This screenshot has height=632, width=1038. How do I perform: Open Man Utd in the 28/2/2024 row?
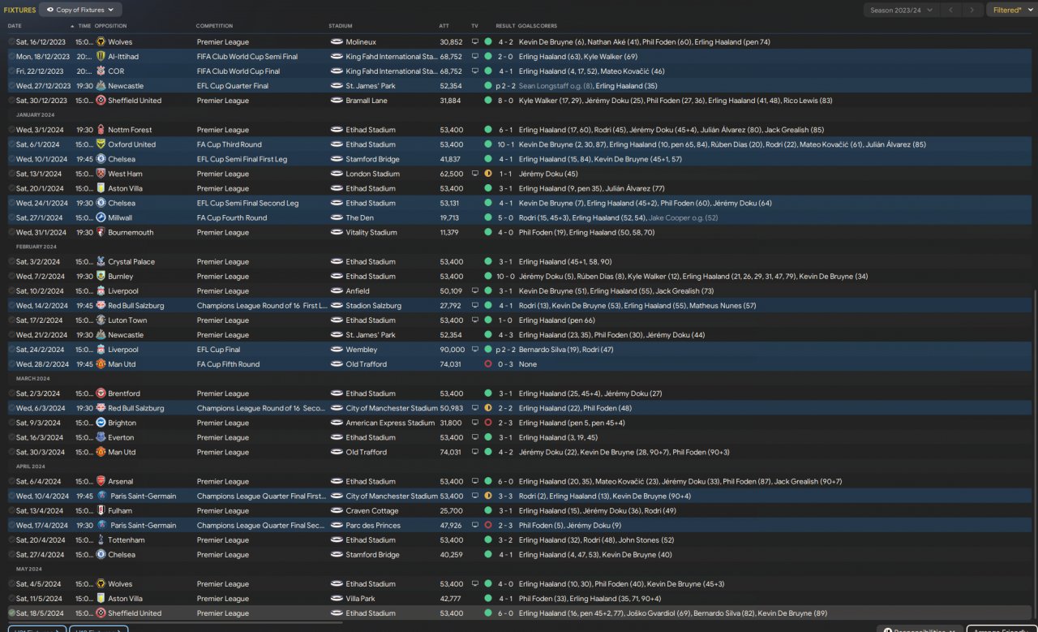[122, 364]
